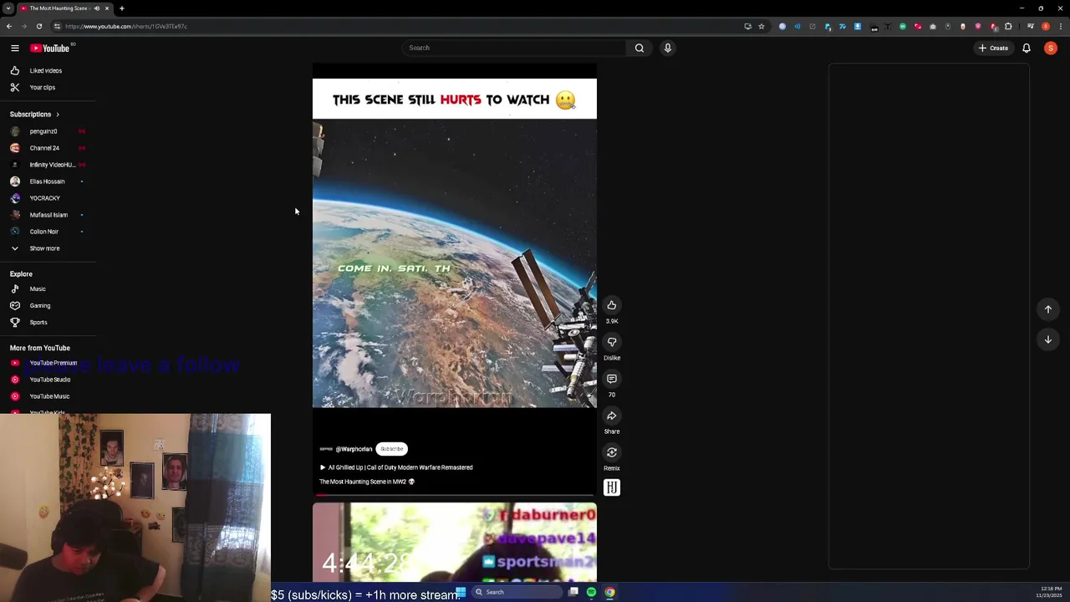Open the YouTube hamburger guide menu
This screenshot has height=602, width=1070.
click(14, 48)
